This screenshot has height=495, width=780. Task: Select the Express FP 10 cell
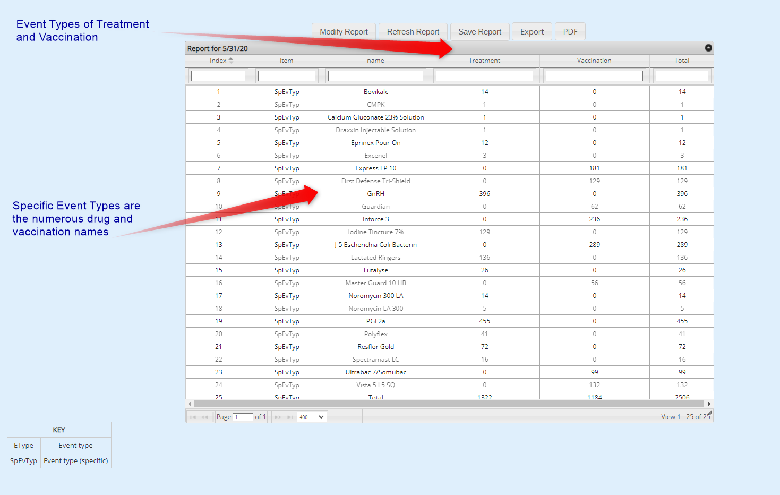[x=376, y=168]
